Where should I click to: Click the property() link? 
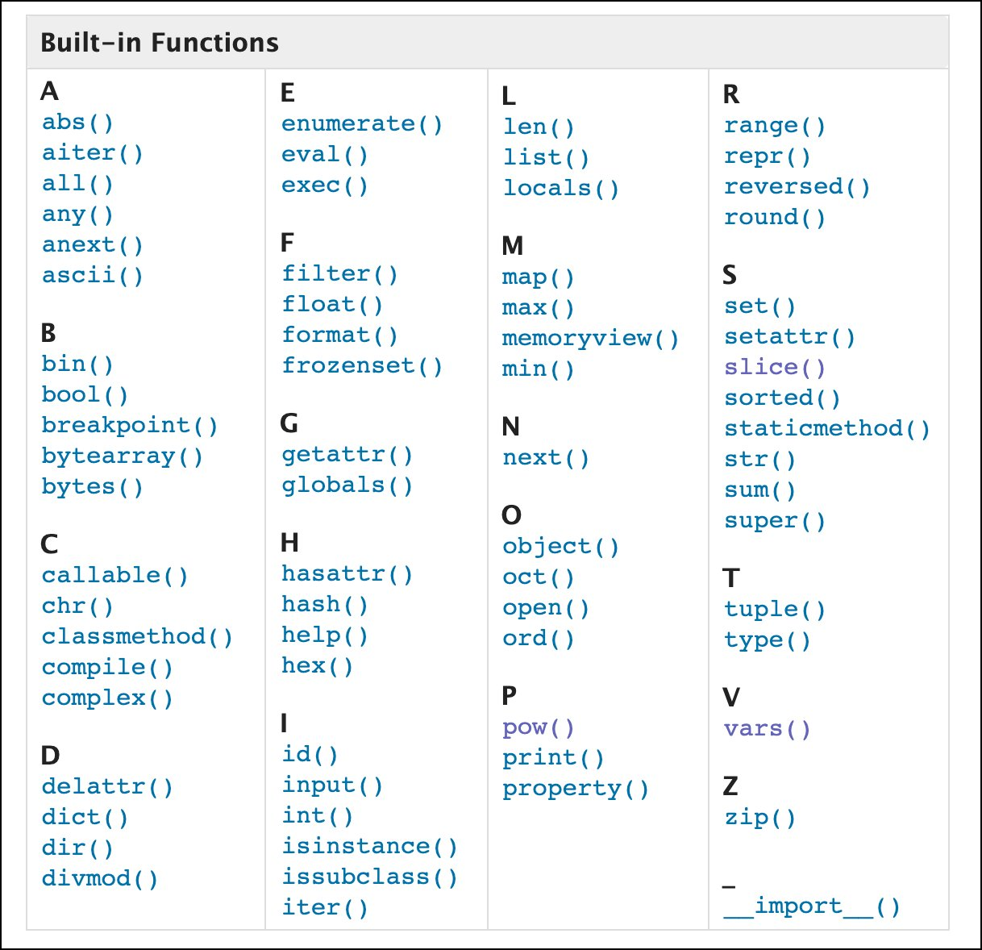(576, 789)
